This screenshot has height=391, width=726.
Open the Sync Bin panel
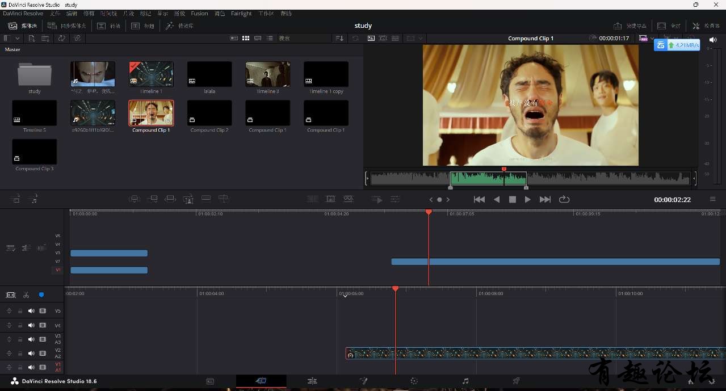(x=66, y=26)
